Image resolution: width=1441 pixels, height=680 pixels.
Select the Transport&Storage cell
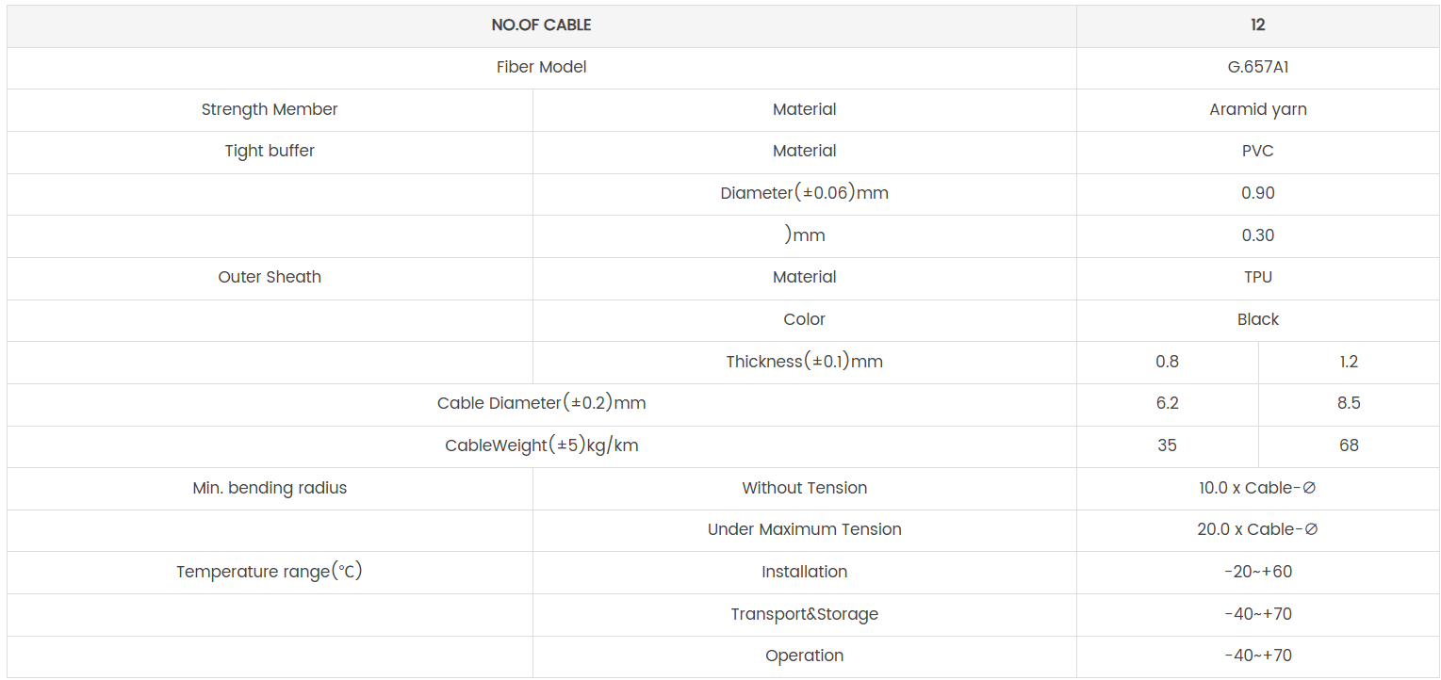(804, 614)
